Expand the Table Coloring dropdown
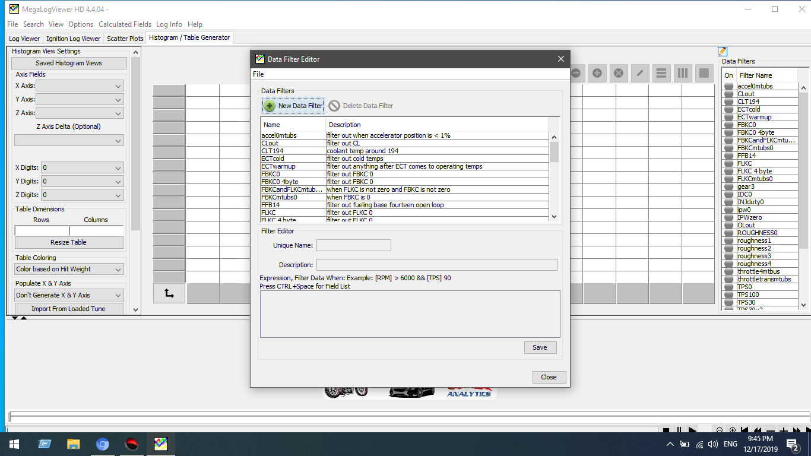This screenshot has height=456, width=811. pyautogui.click(x=69, y=269)
